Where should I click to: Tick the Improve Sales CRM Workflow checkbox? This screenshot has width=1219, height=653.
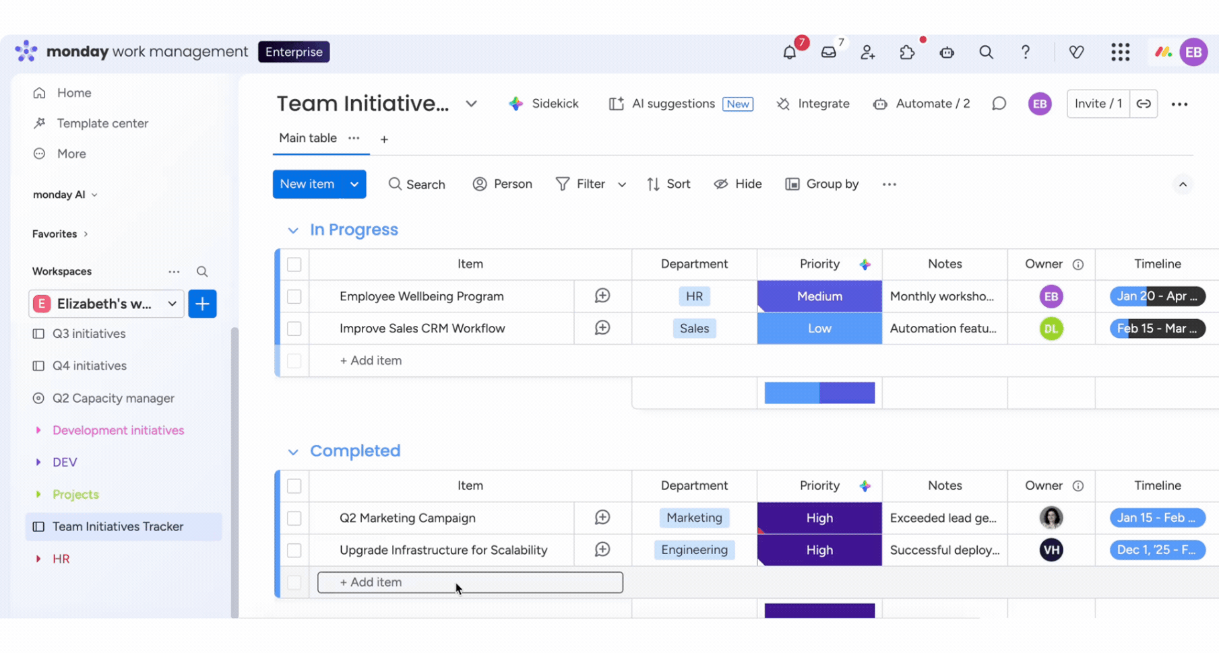tap(294, 329)
